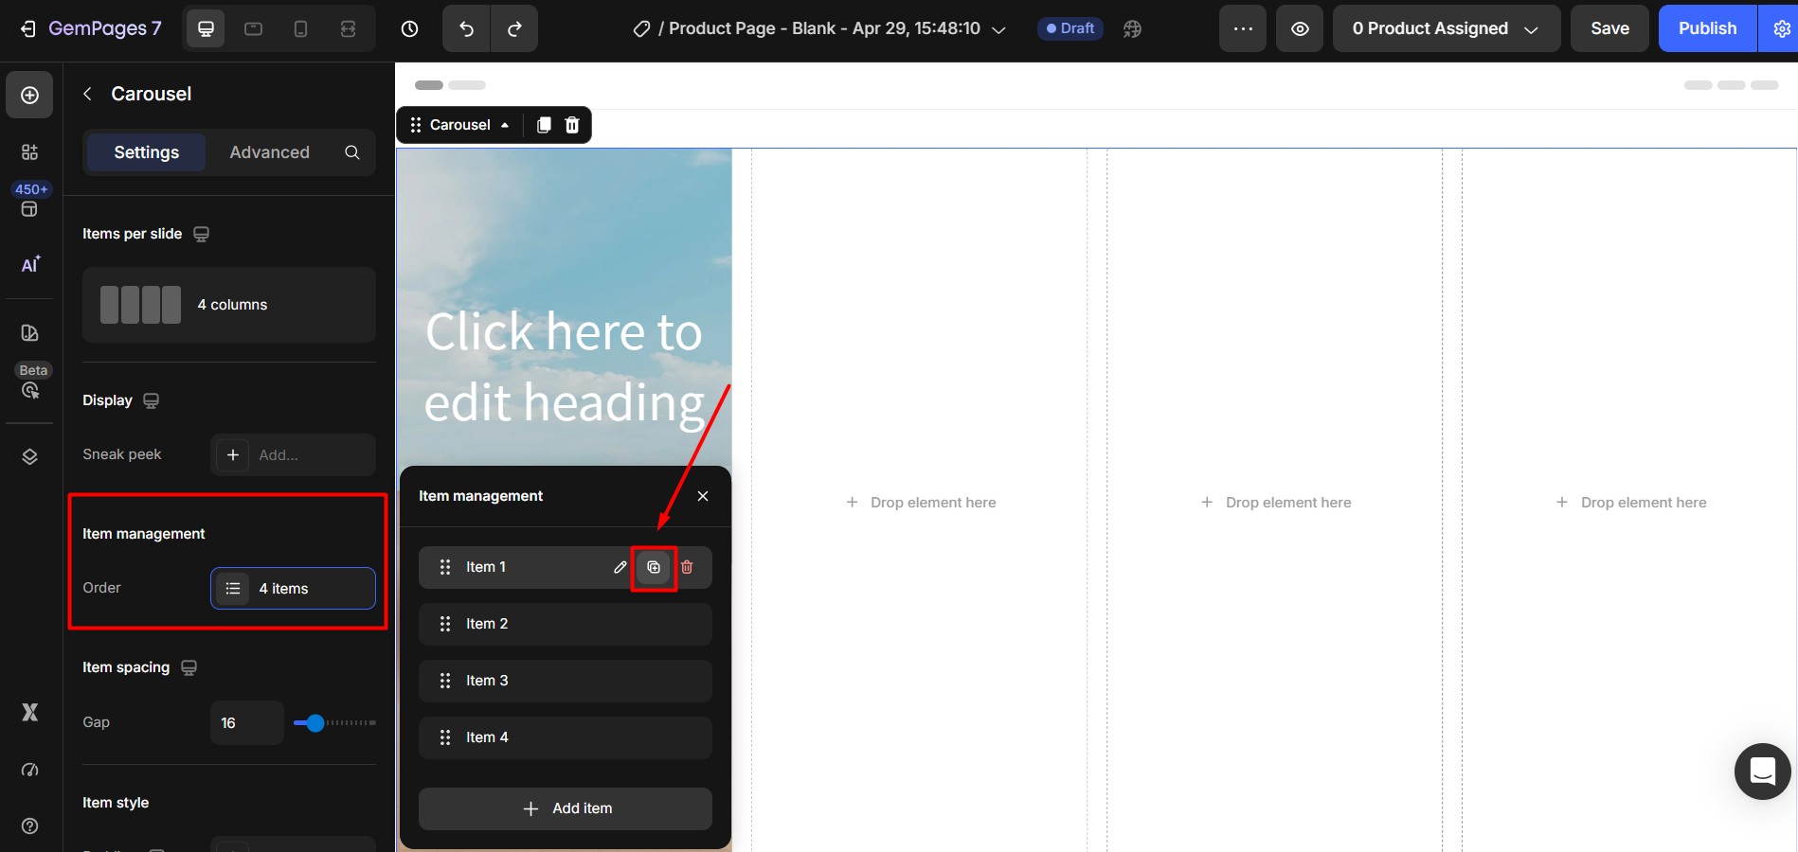
Task: Click the Gap slider handle
Action: (x=315, y=723)
